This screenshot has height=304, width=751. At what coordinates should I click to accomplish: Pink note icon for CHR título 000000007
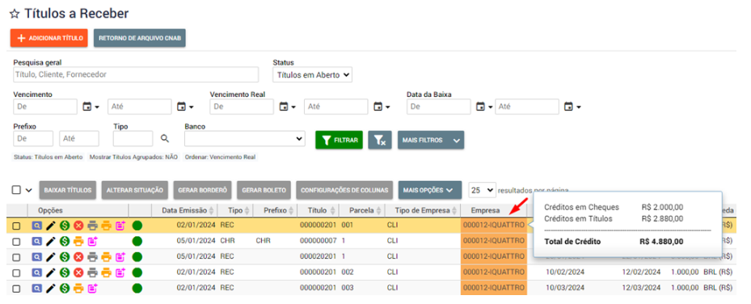click(92, 241)
